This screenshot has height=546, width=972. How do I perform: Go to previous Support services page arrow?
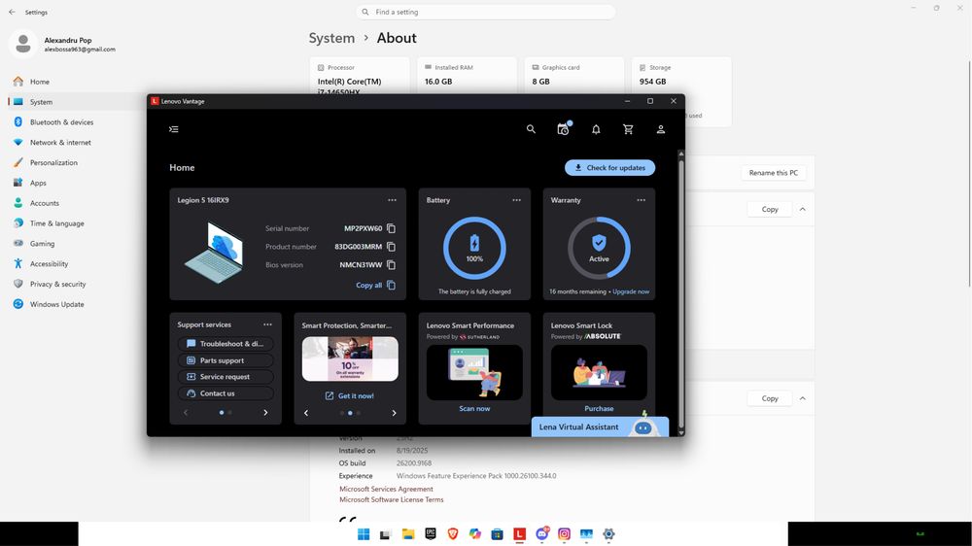click(x=186, y=412)
